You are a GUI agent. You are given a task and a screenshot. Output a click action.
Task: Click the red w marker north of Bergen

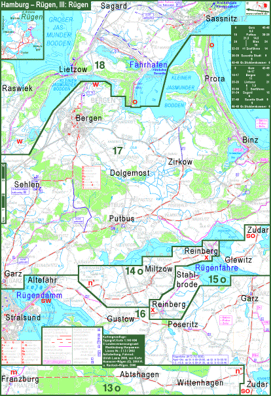96,85
